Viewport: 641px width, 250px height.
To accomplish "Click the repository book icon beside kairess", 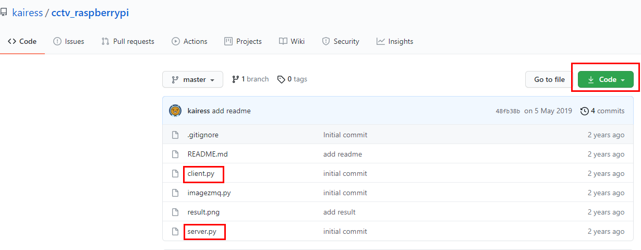I will coord(4,13).
